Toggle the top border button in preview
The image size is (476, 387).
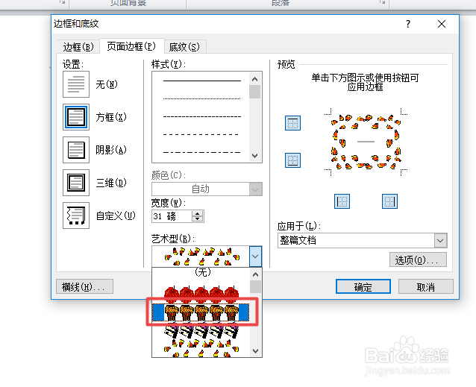292,123
